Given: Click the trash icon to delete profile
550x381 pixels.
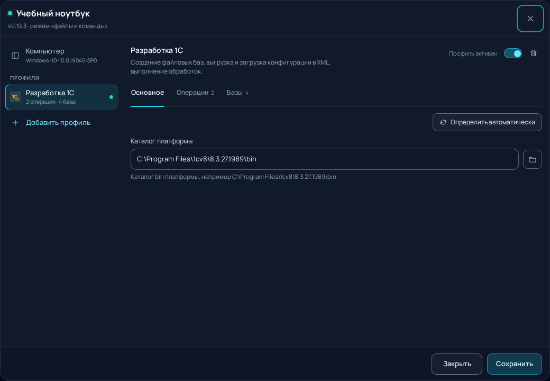Looking at the screenshot, I should pos(534,53).
